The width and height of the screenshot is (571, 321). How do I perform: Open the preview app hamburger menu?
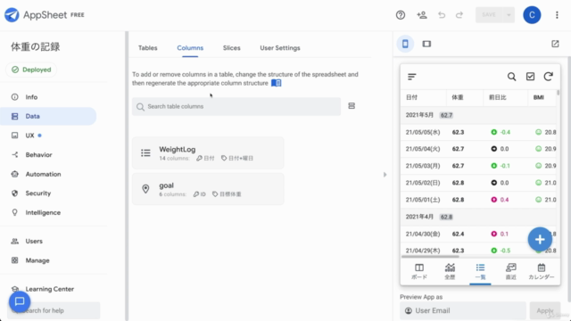[x=412, y=77]
